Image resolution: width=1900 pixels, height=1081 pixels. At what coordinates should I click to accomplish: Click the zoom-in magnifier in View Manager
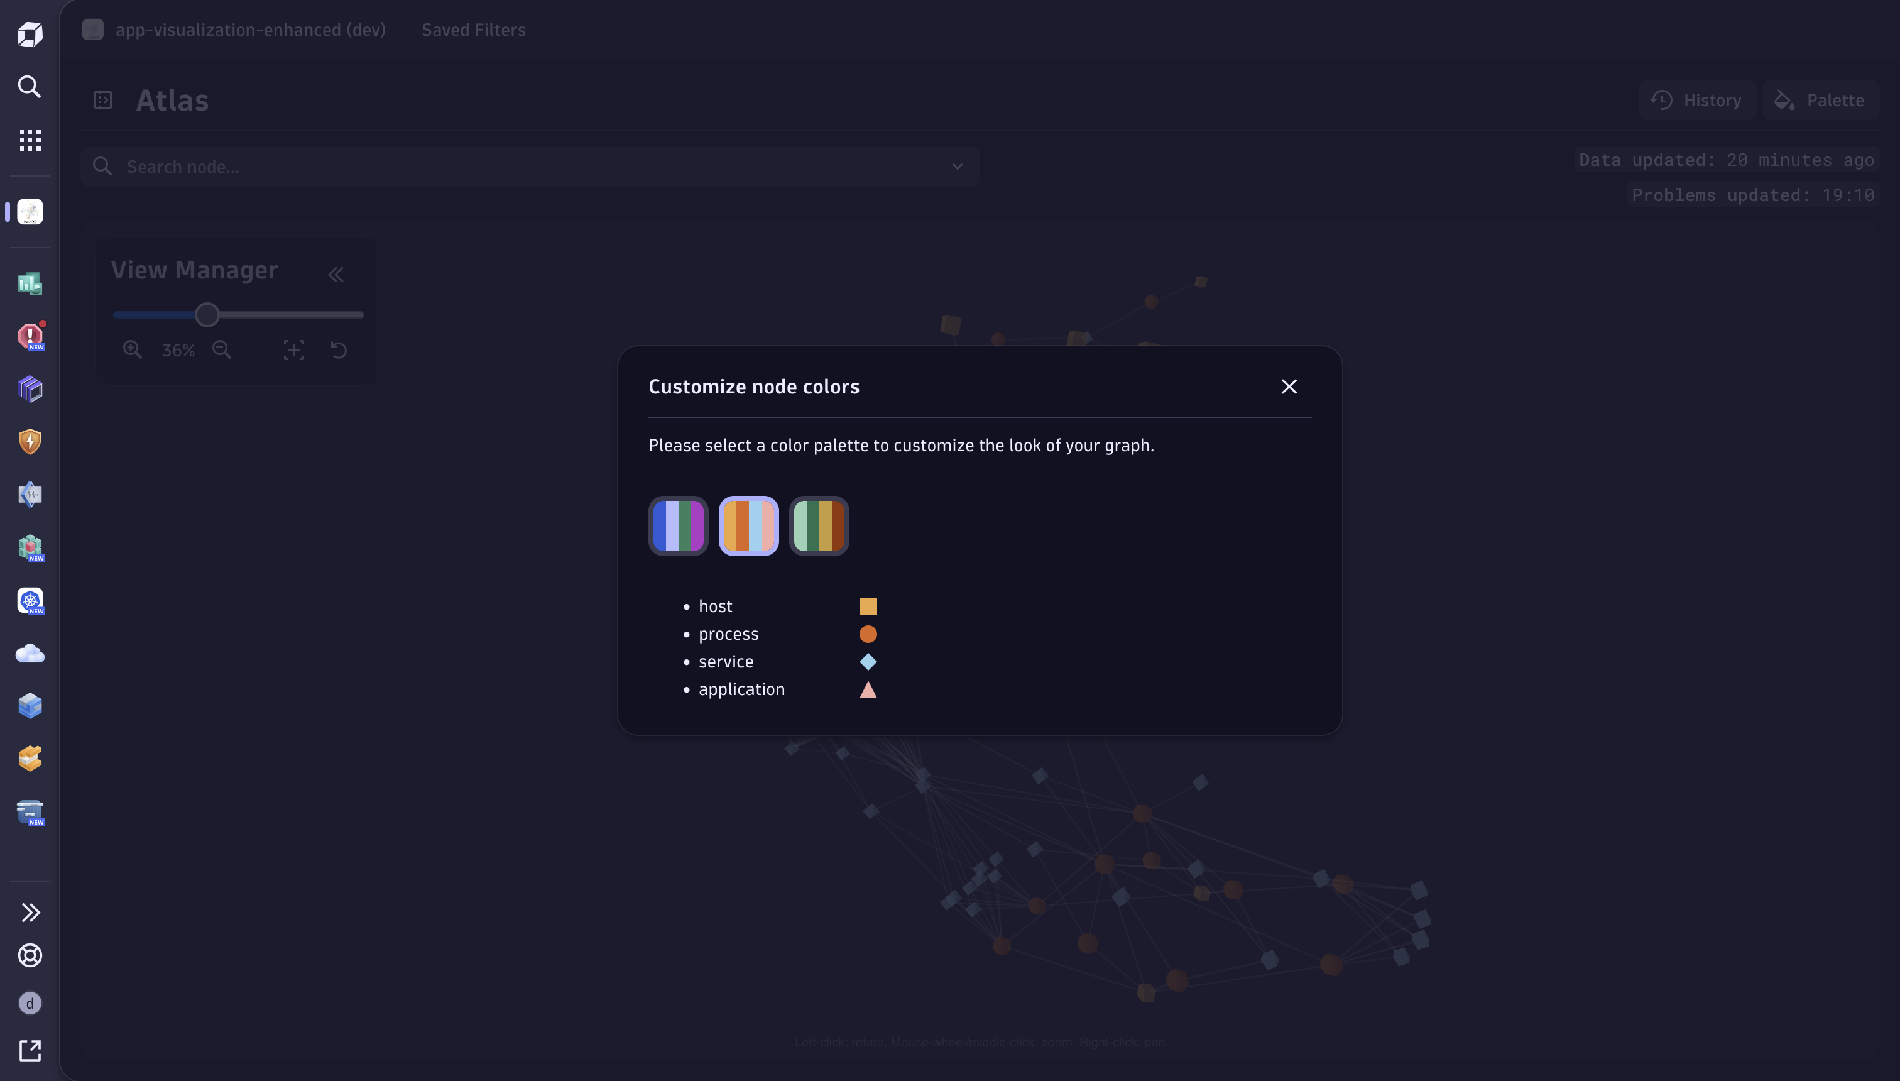point(133,349)
